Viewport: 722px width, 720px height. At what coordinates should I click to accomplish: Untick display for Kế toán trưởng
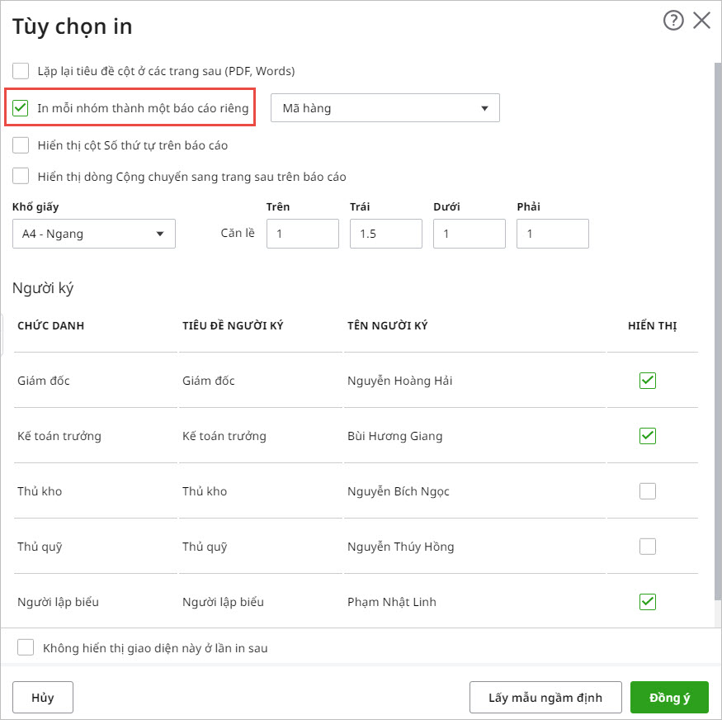point(648,436)
